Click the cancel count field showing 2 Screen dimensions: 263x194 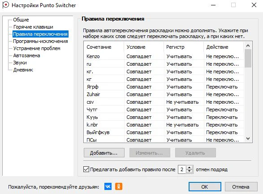click(x=182, y=169)
